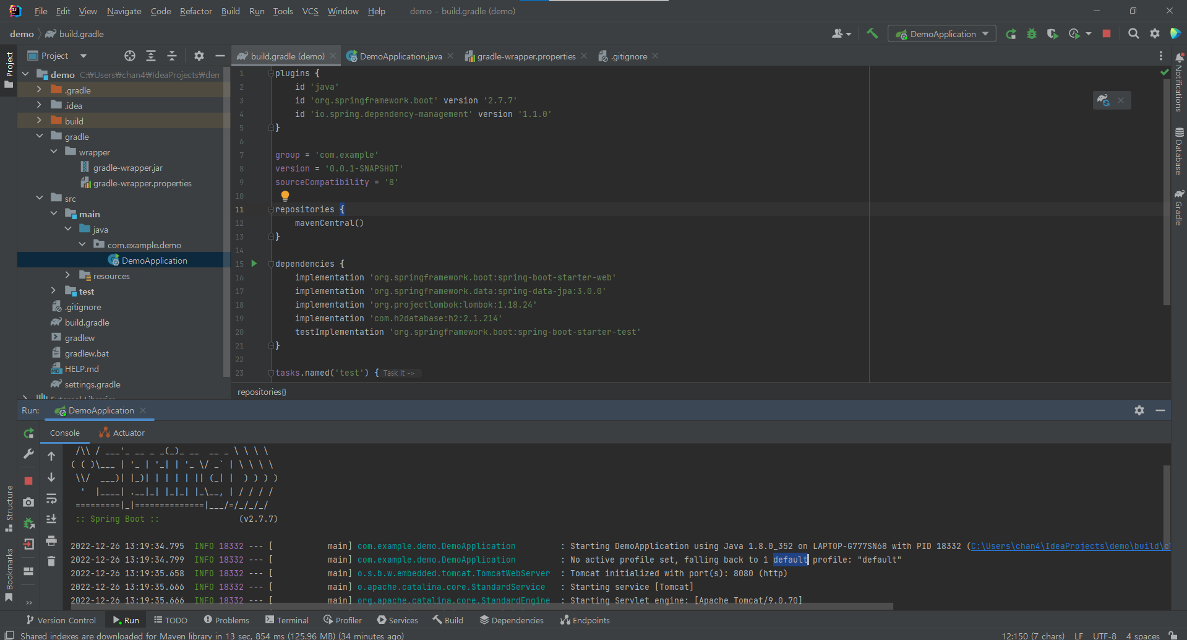Toggle Bookmarks tool window

click(x=9, y=574)
